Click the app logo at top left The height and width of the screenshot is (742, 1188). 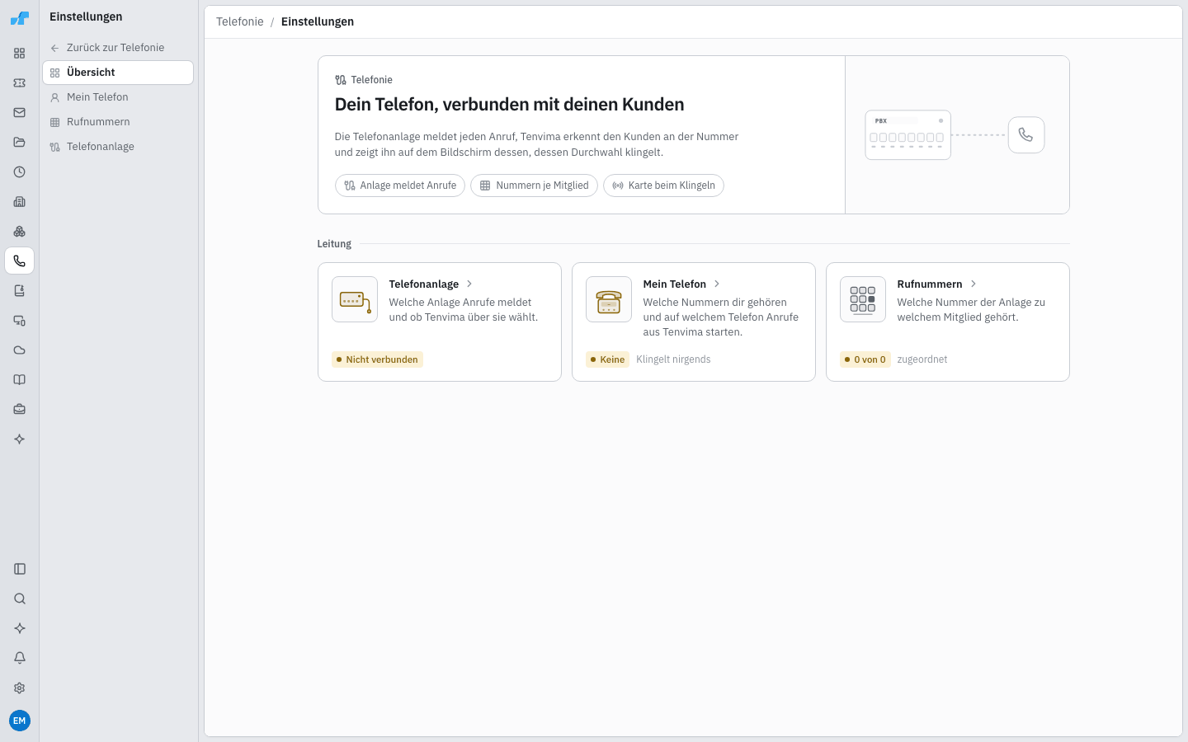(20, 18)
